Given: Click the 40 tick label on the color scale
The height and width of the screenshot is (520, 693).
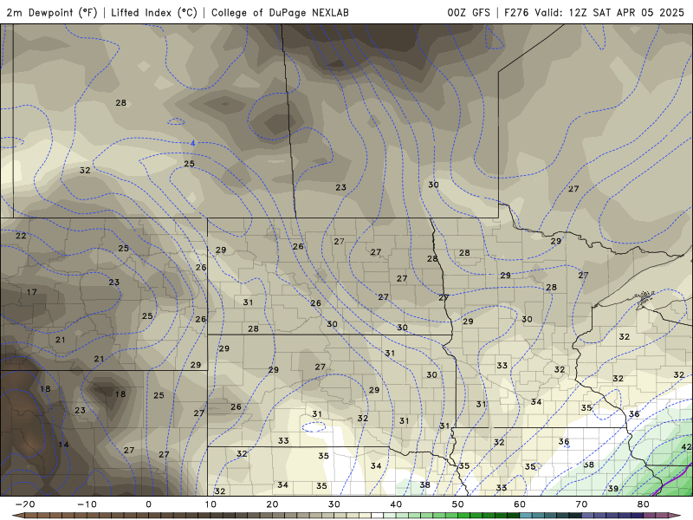Looking at the screenshot, I should pyautogui.click(x=396, y=504).
